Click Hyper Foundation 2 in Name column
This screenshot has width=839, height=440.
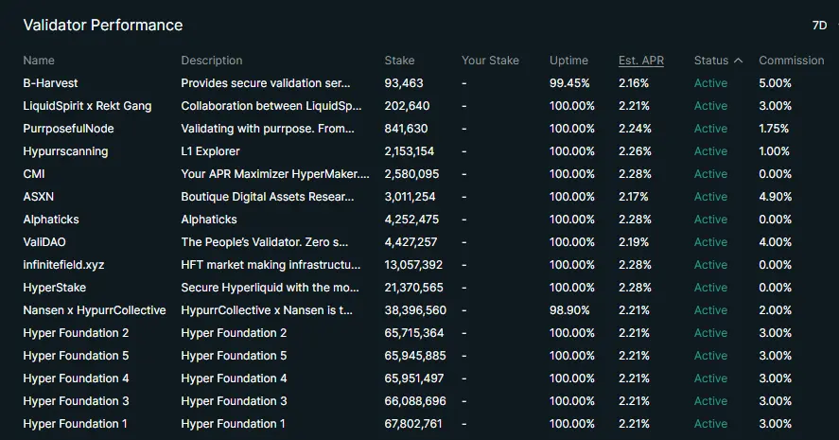coord(76,333)
